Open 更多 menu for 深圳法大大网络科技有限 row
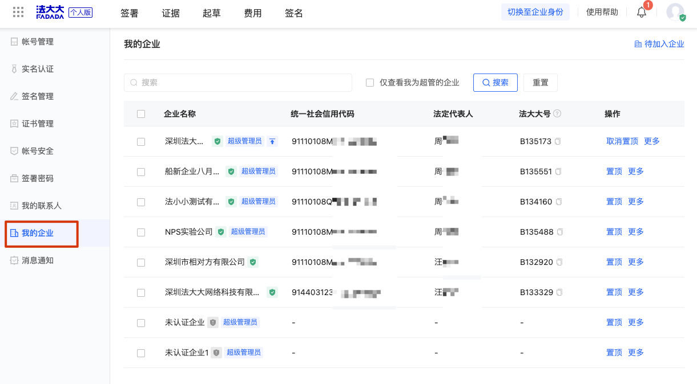 tap(636, 292)
